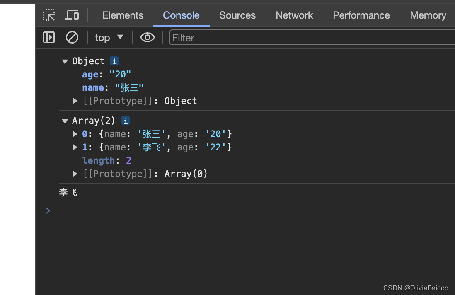Screen dimensions: 455x295
Task: Click the info badge next to Array(2)
Action: [x=125, y=121]
